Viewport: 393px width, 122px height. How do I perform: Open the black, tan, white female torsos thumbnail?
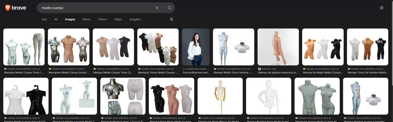(171, 96)
